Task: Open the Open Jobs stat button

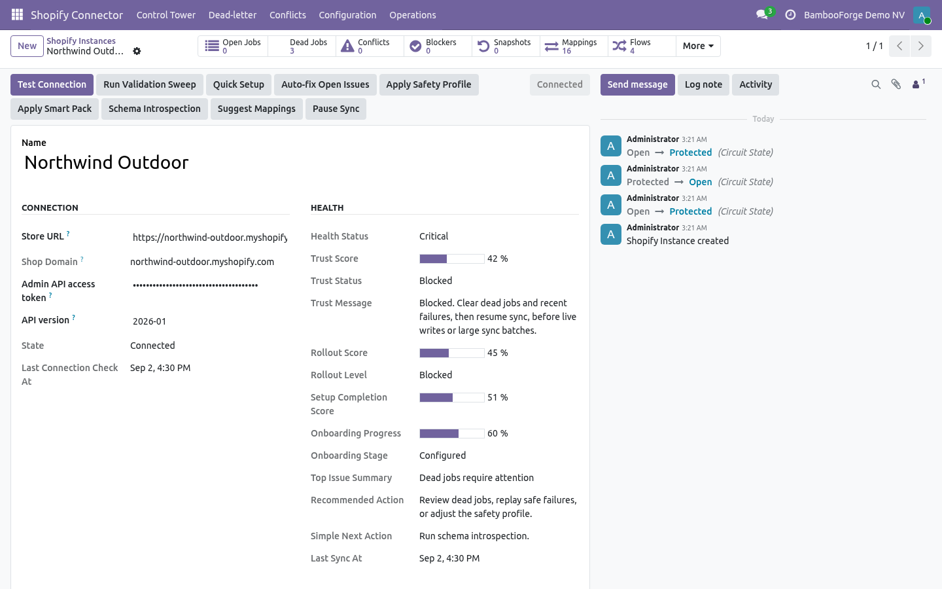Action: [233, 46]
